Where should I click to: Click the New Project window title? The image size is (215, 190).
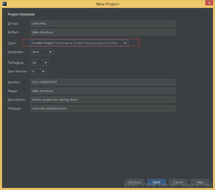[x=108, y=4]
